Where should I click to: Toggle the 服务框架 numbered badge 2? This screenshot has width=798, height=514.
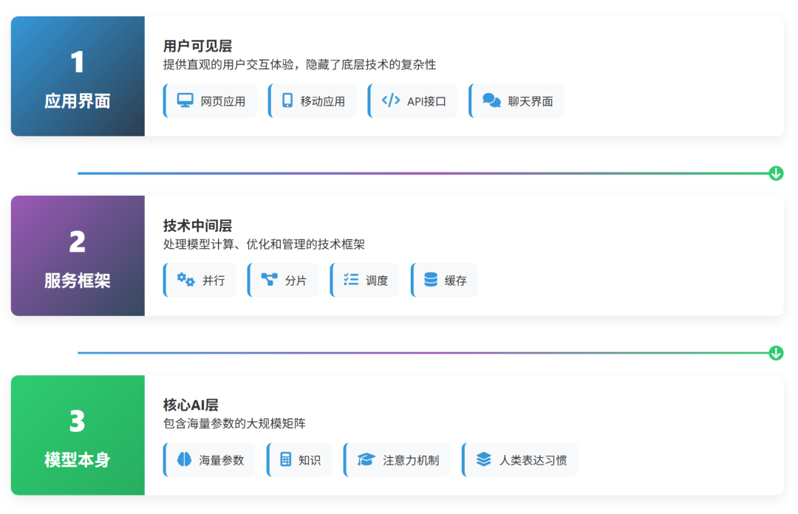(x=77, y=243)
